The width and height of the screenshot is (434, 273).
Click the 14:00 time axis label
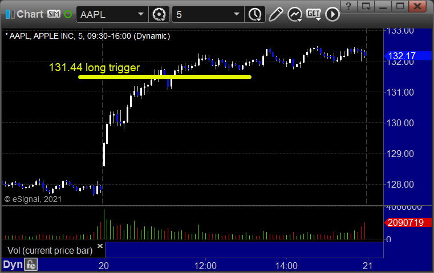[286, 266]
